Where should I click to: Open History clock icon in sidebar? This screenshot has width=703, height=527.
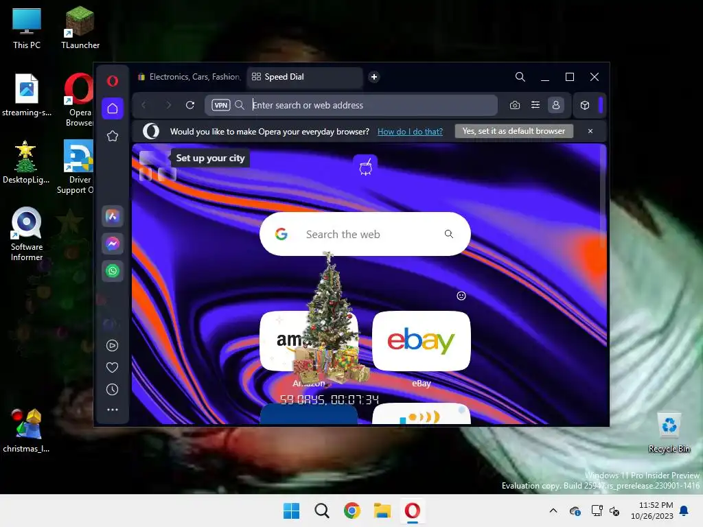[112, 390]
